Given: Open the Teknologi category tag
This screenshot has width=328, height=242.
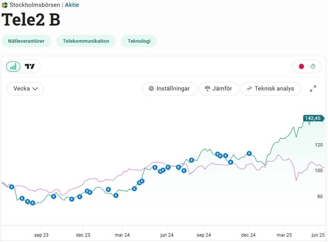Looking at the screenshot, I should pyautogui.click(x=139, y=41).
